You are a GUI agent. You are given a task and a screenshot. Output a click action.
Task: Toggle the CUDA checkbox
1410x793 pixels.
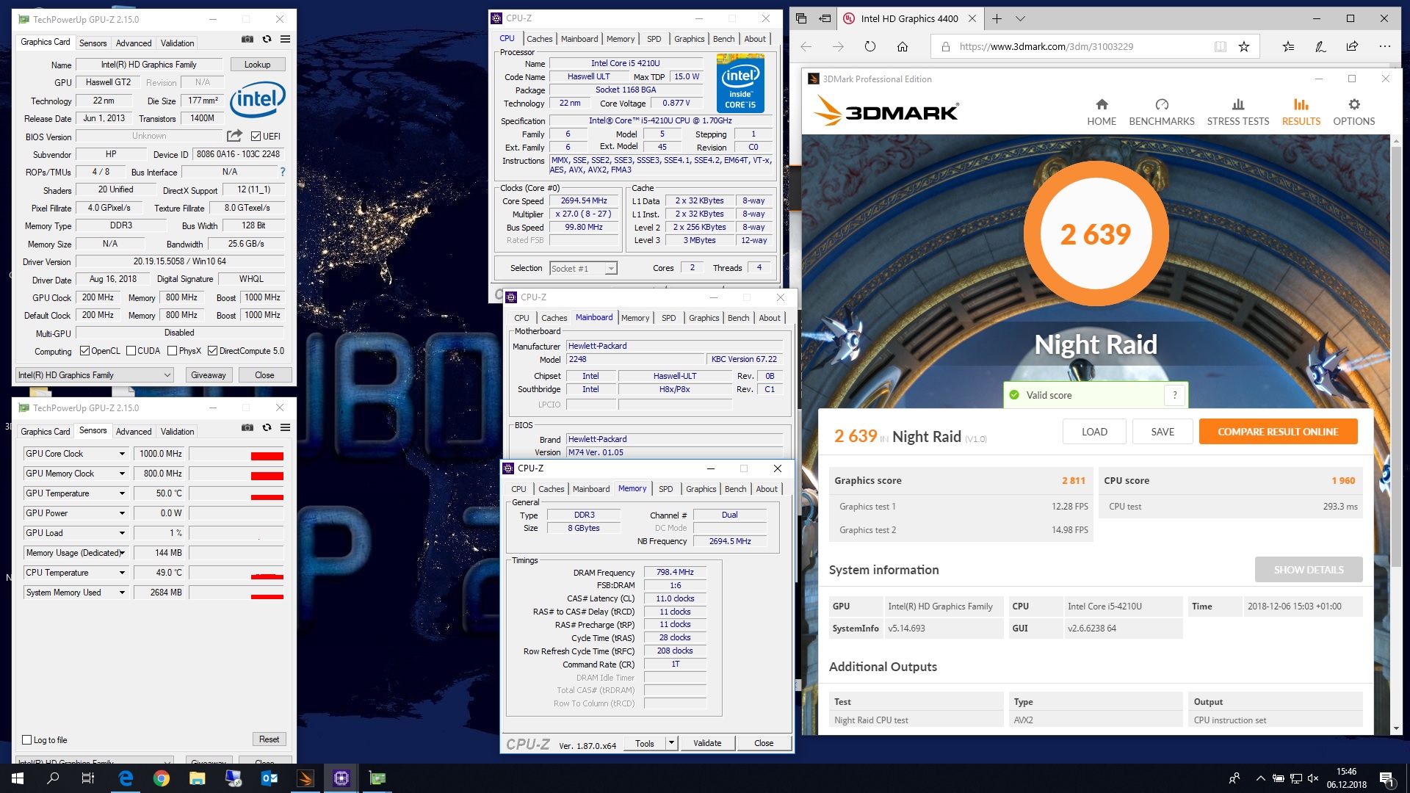[131, 351]
